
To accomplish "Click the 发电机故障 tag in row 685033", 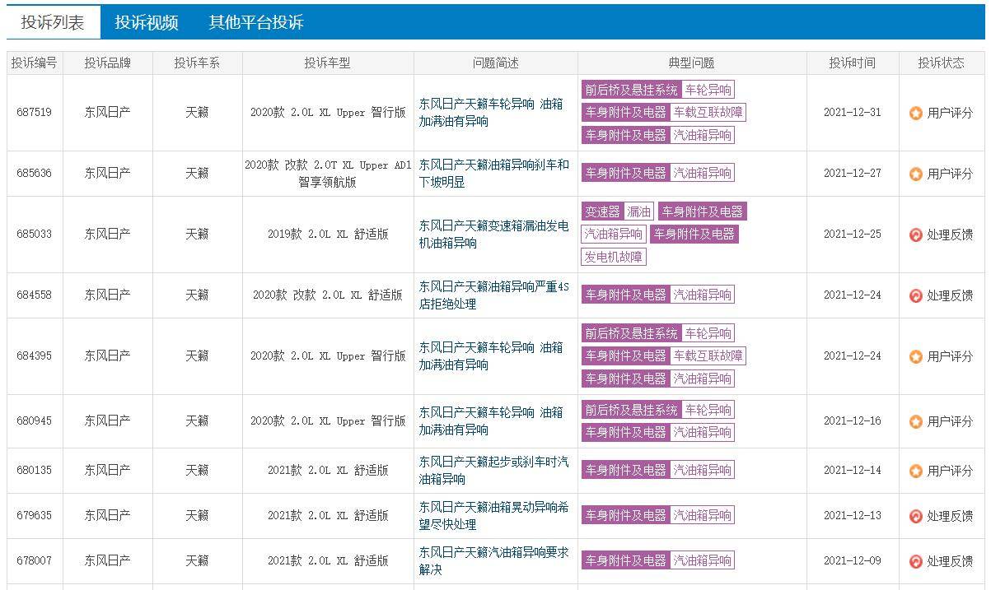I will pos(614,257).
